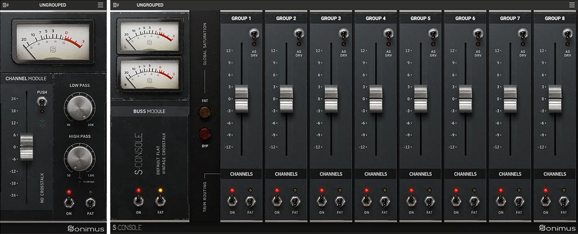Toggle the Group 2 AS DRV switch
578x234 pixels.
(299, 34)
